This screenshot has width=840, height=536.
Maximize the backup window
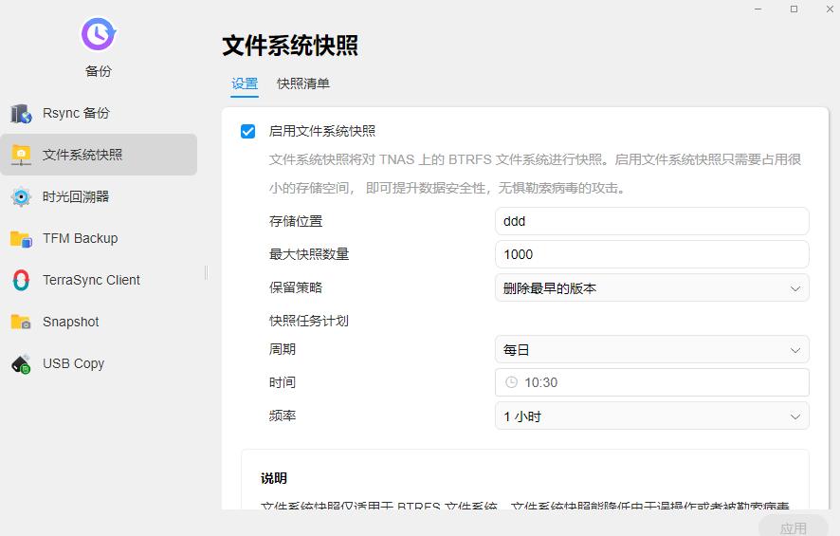[794, 9]
